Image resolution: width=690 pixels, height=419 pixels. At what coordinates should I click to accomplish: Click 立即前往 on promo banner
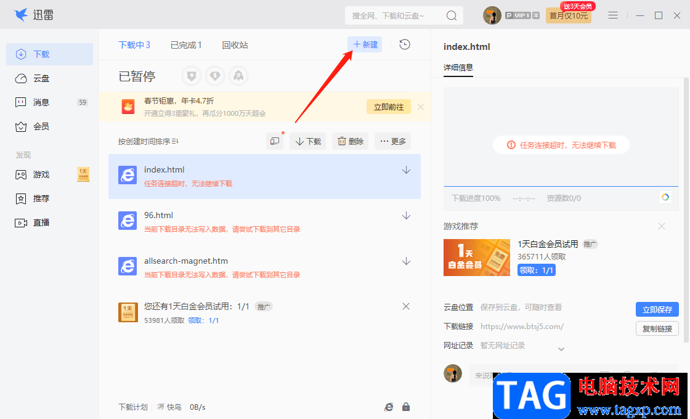click(389, 107)
